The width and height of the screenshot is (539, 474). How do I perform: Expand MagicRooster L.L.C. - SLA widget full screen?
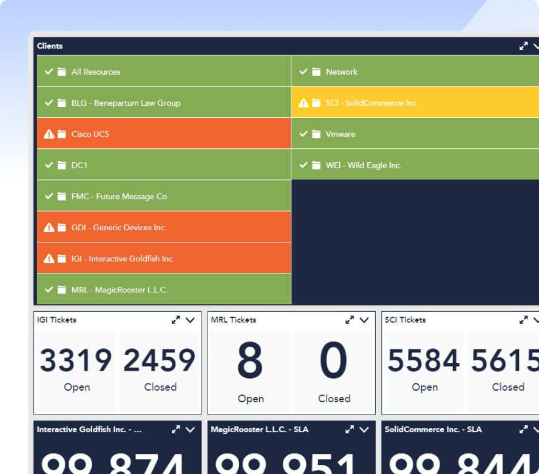350,429
